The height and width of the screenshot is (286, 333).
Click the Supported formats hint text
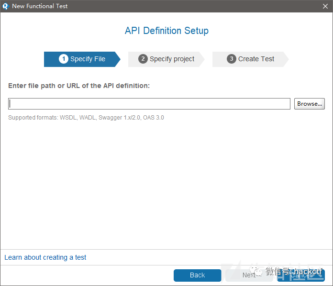(86, 117)
